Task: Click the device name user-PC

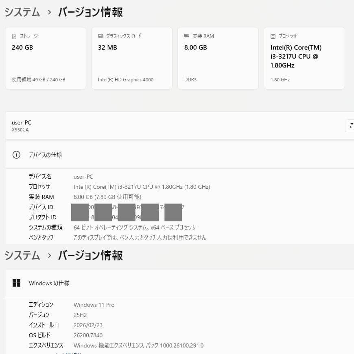Action: [22, 122]
